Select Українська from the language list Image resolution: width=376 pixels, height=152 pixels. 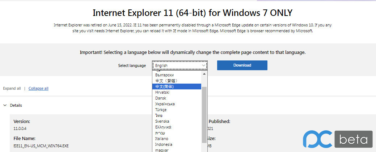177,104
